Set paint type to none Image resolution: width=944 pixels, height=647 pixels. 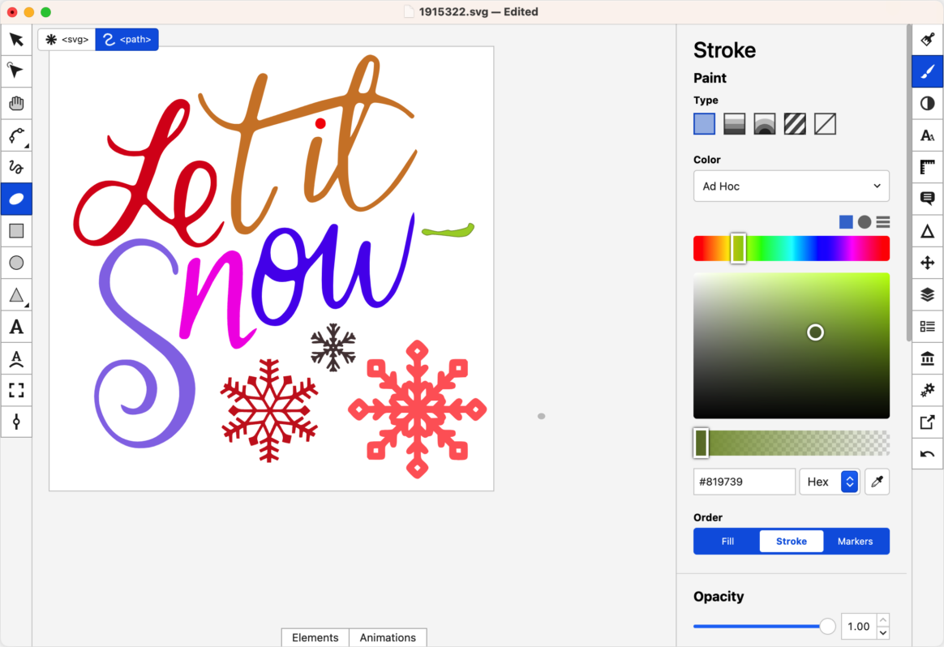coord(825,124)
